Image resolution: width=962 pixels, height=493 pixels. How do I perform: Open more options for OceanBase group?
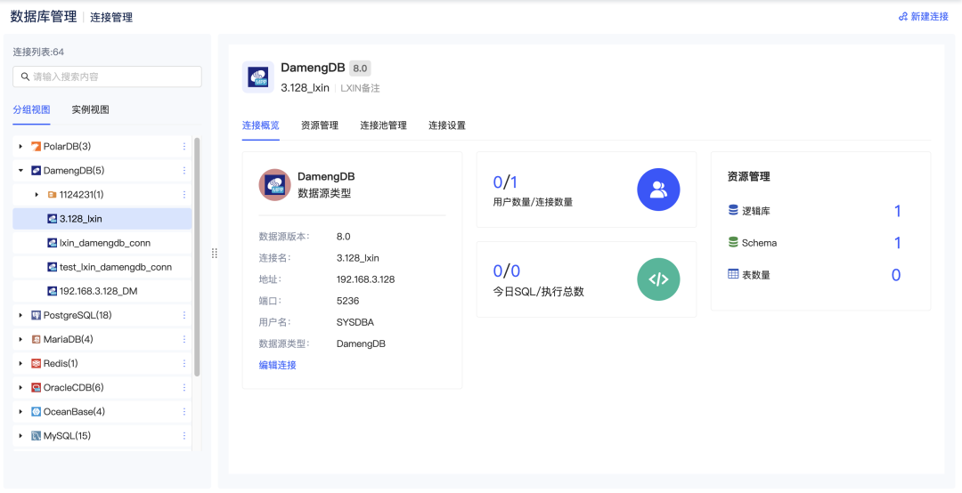[x=184, y=411]
